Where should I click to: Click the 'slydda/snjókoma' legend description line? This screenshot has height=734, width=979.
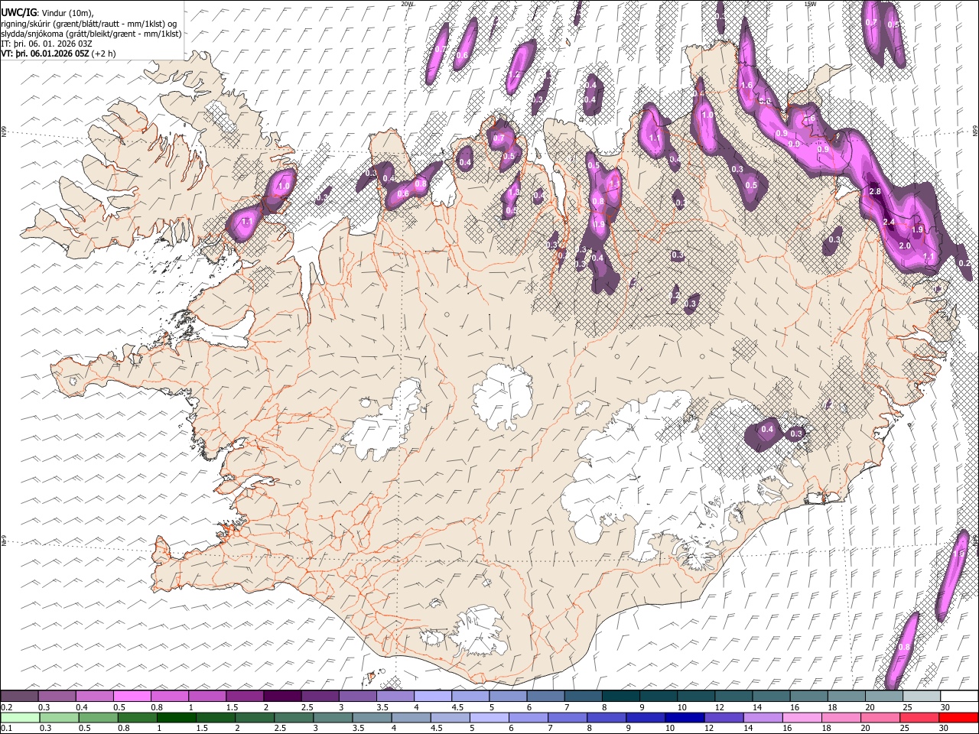coord(91,33)
